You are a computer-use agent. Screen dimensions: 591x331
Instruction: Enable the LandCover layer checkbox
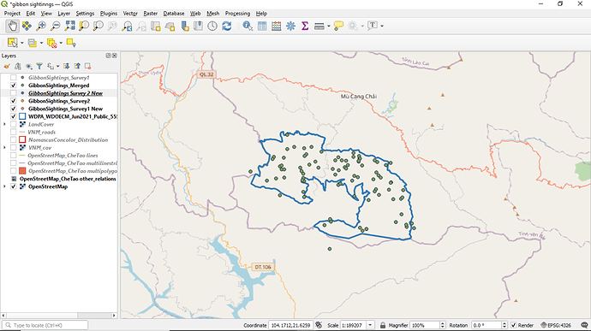pyautogui.click(x=13, y=124)
